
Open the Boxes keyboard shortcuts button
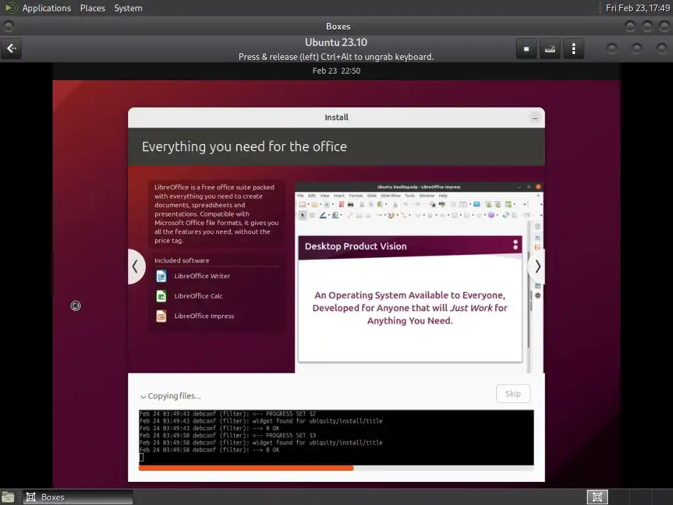[x=550, y=49]
